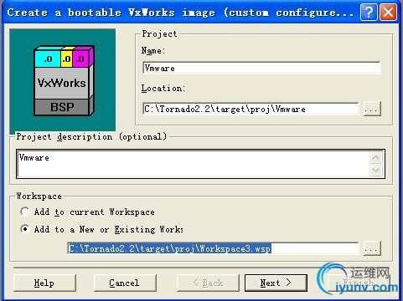Screen dimensions: 403x301
Task: Browse for workspace file with ellipsis button
Action: [x=372, y=248]
